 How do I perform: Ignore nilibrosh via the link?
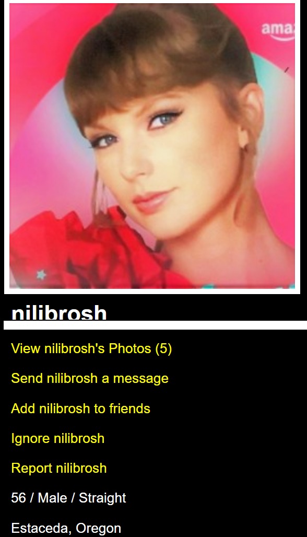(x=57, y=438)
